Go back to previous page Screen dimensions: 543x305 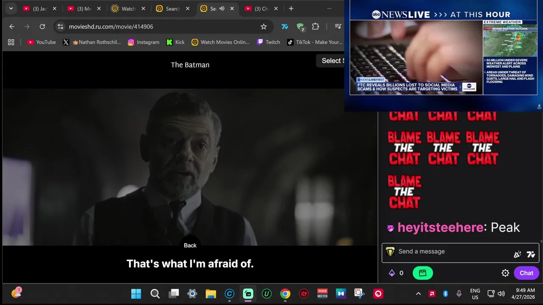click(x=12, y=27)
